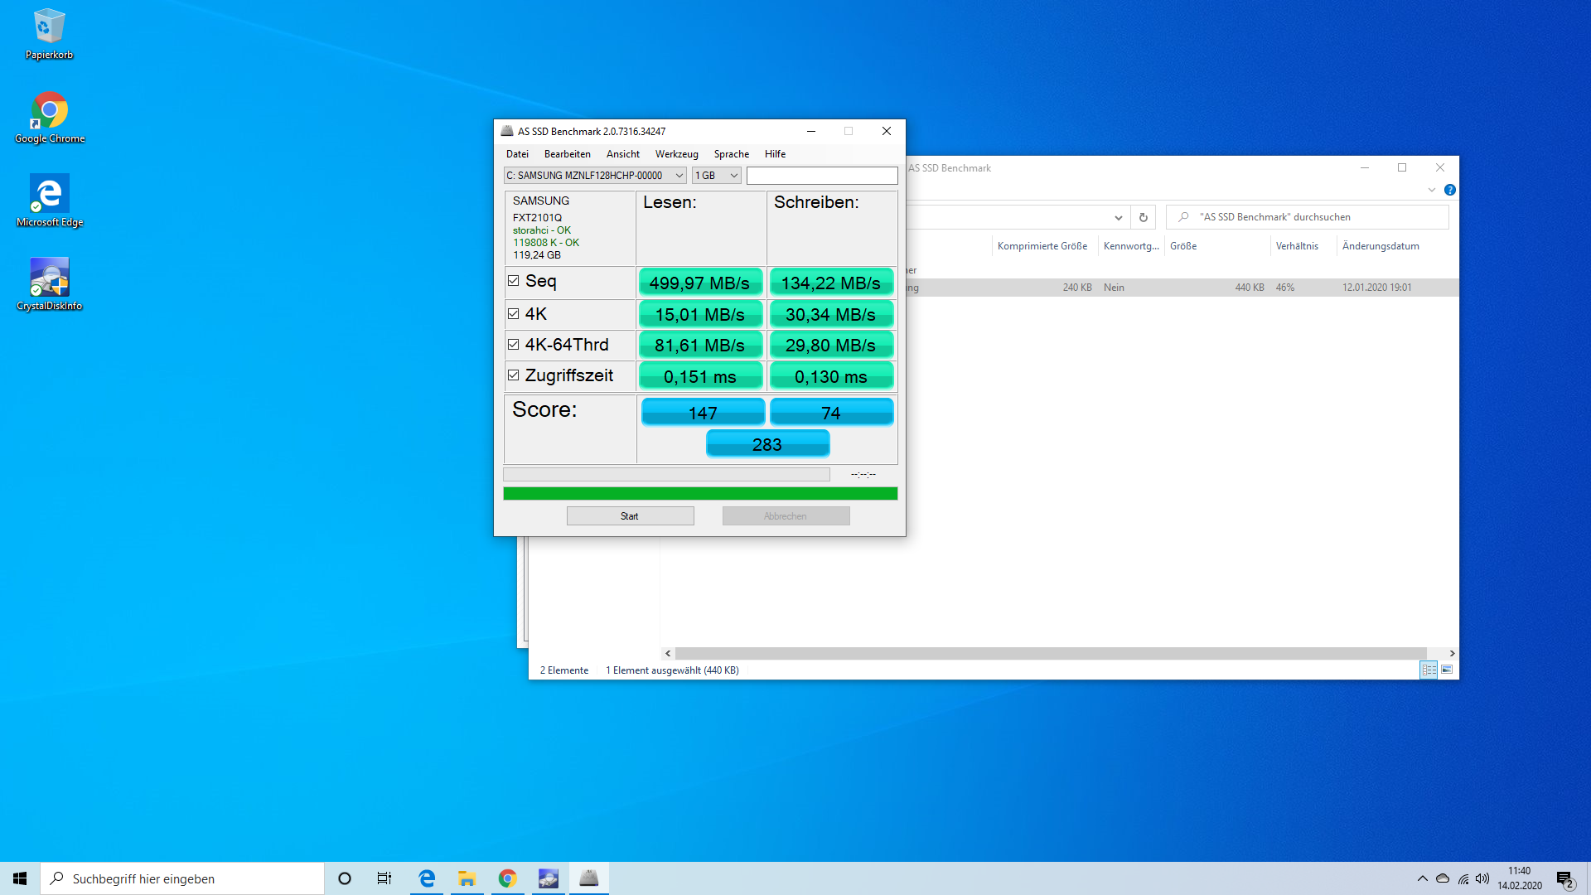Open Edge from the taskbar

click(x=427, y=878)
